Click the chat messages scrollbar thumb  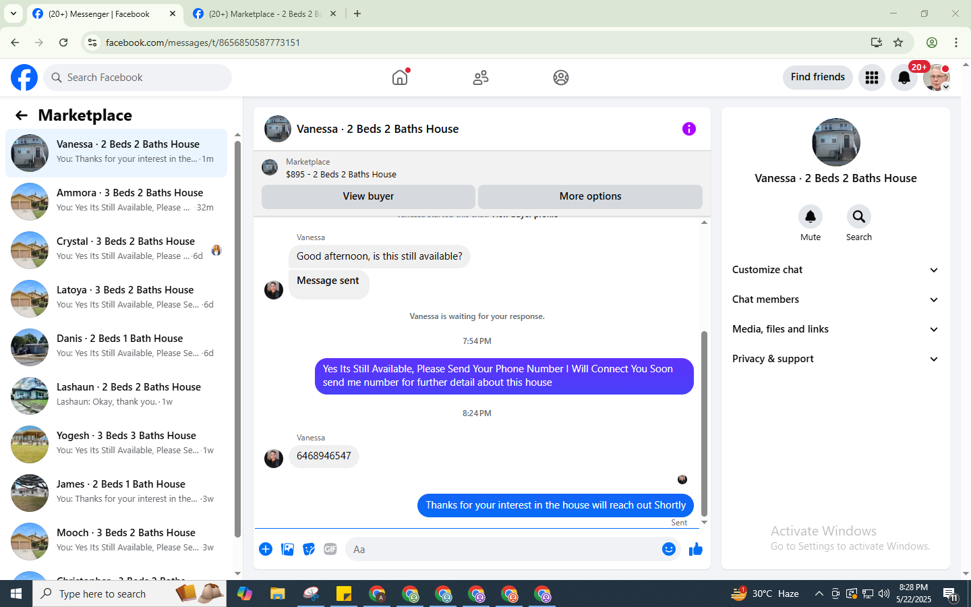(x=704, y=423)
